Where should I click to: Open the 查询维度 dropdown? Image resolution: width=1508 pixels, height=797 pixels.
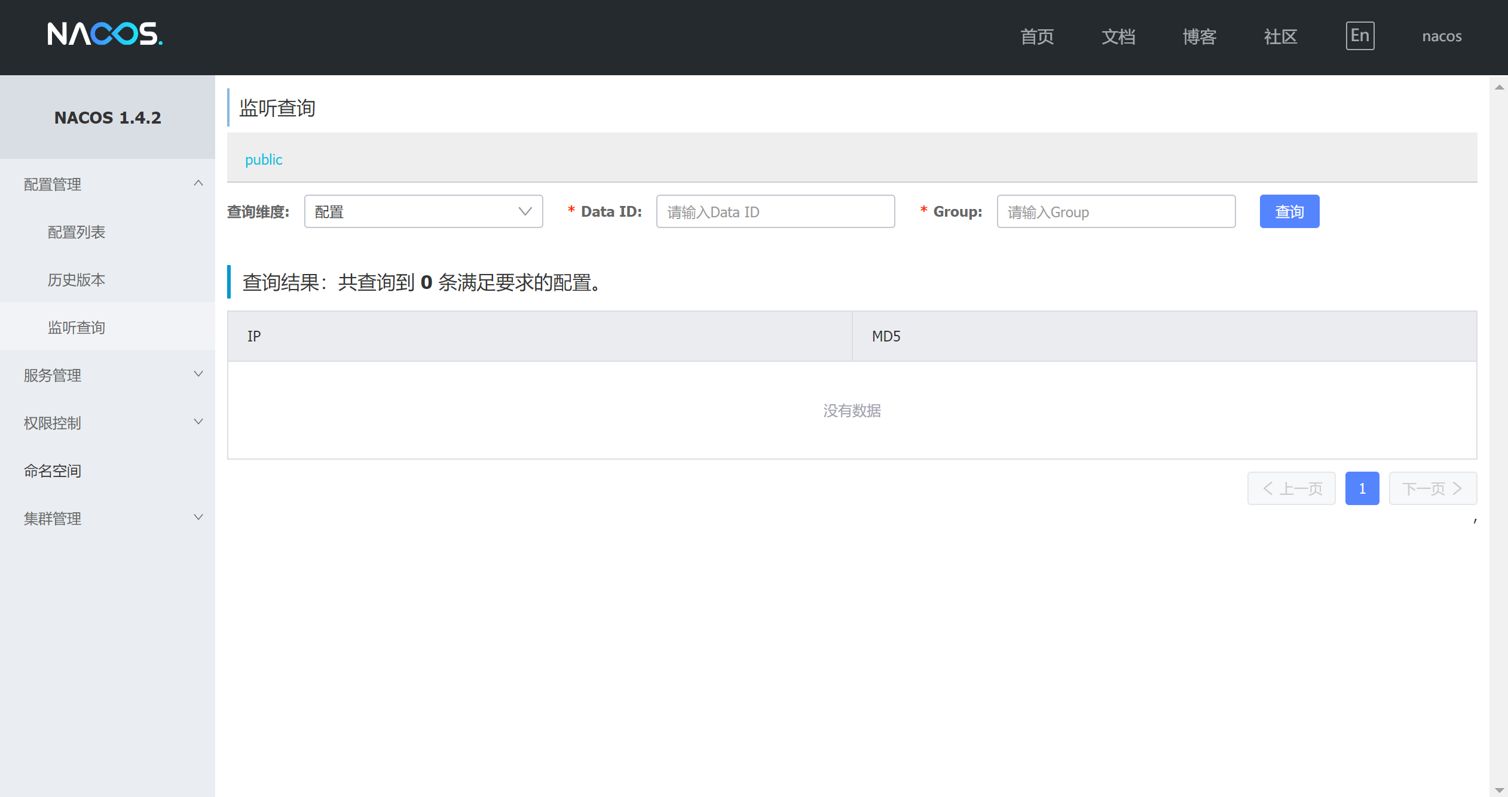click(423, 211)
